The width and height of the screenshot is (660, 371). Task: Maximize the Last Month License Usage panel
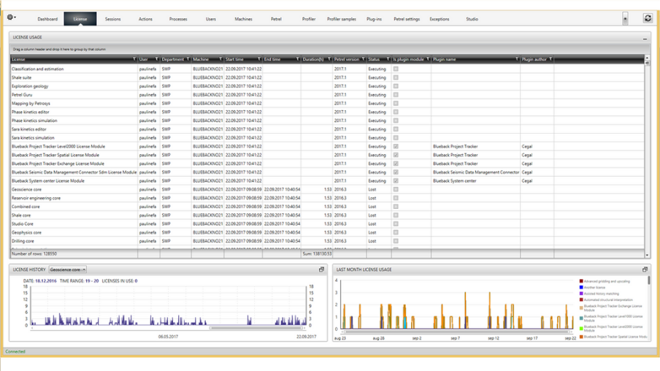[645, 269]
